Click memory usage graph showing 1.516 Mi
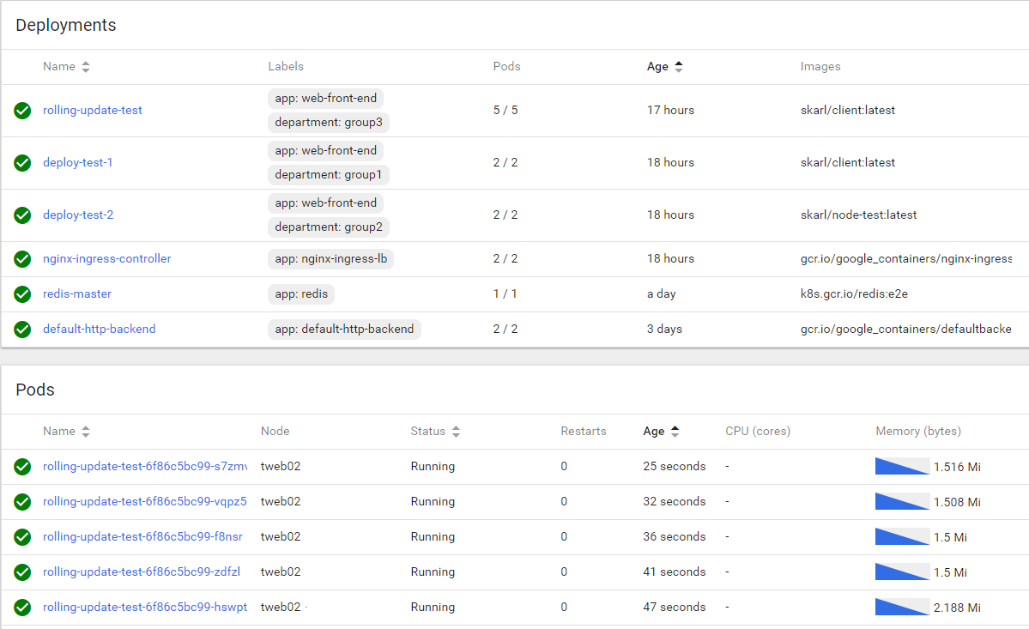1029x629 pixels. coord(902,466)
